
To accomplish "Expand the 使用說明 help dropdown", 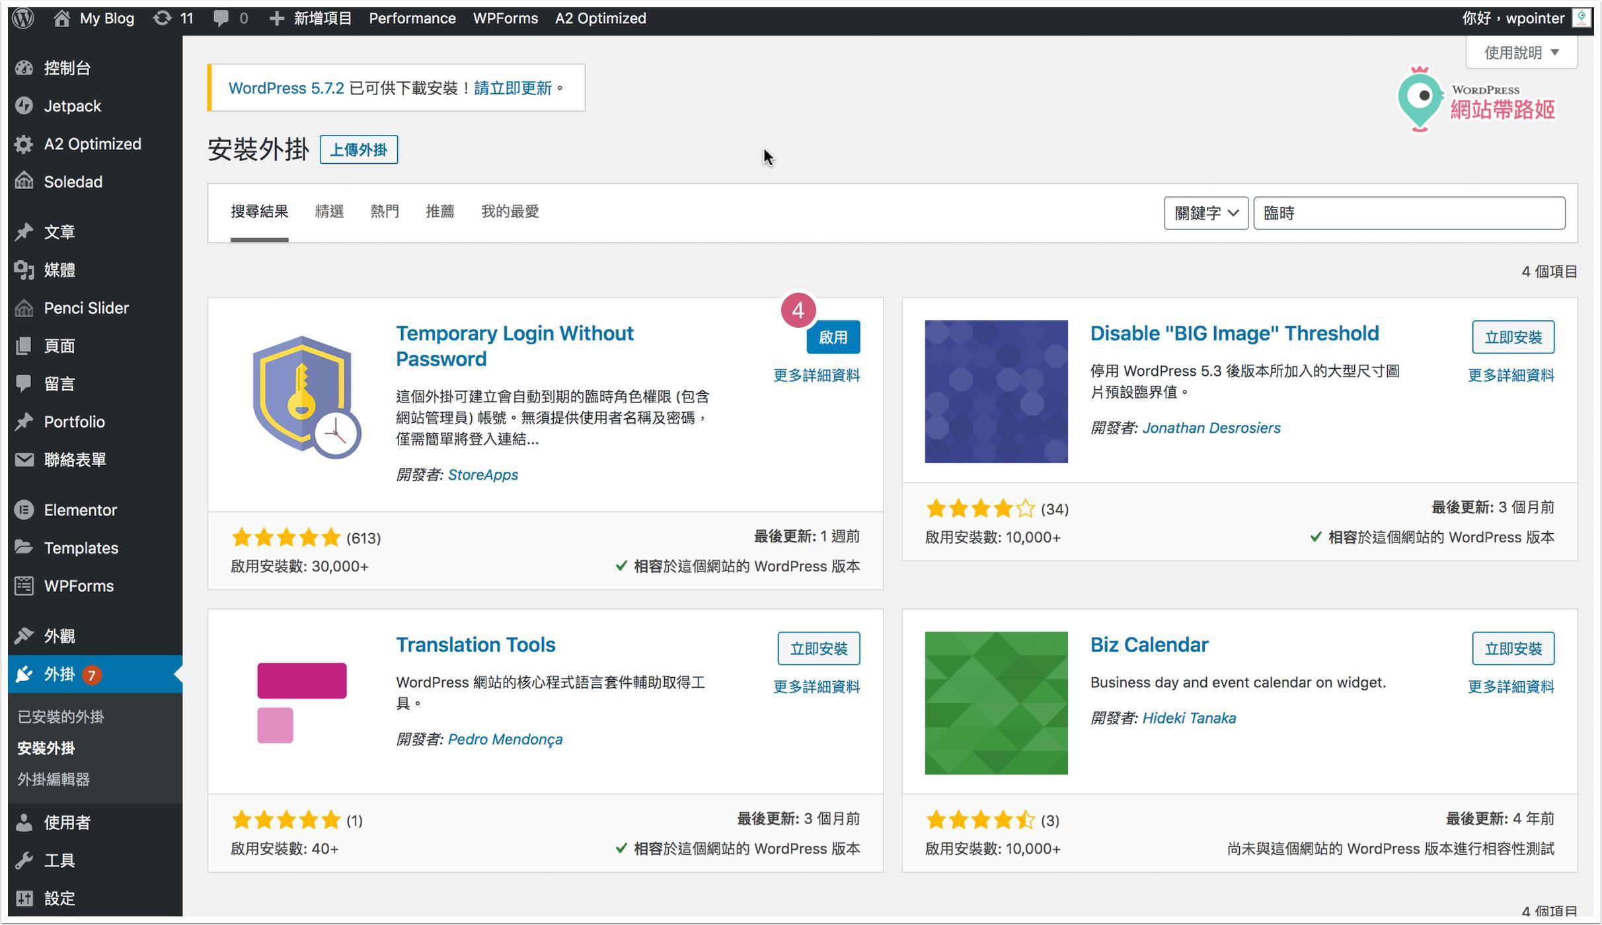I will click(x=1521, y=52).
